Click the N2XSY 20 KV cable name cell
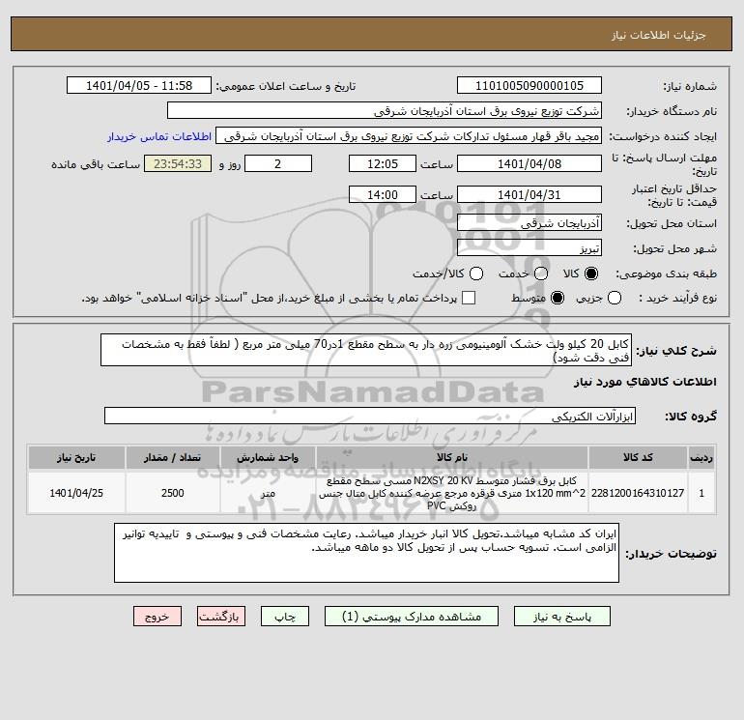 [x=452, y=493]
